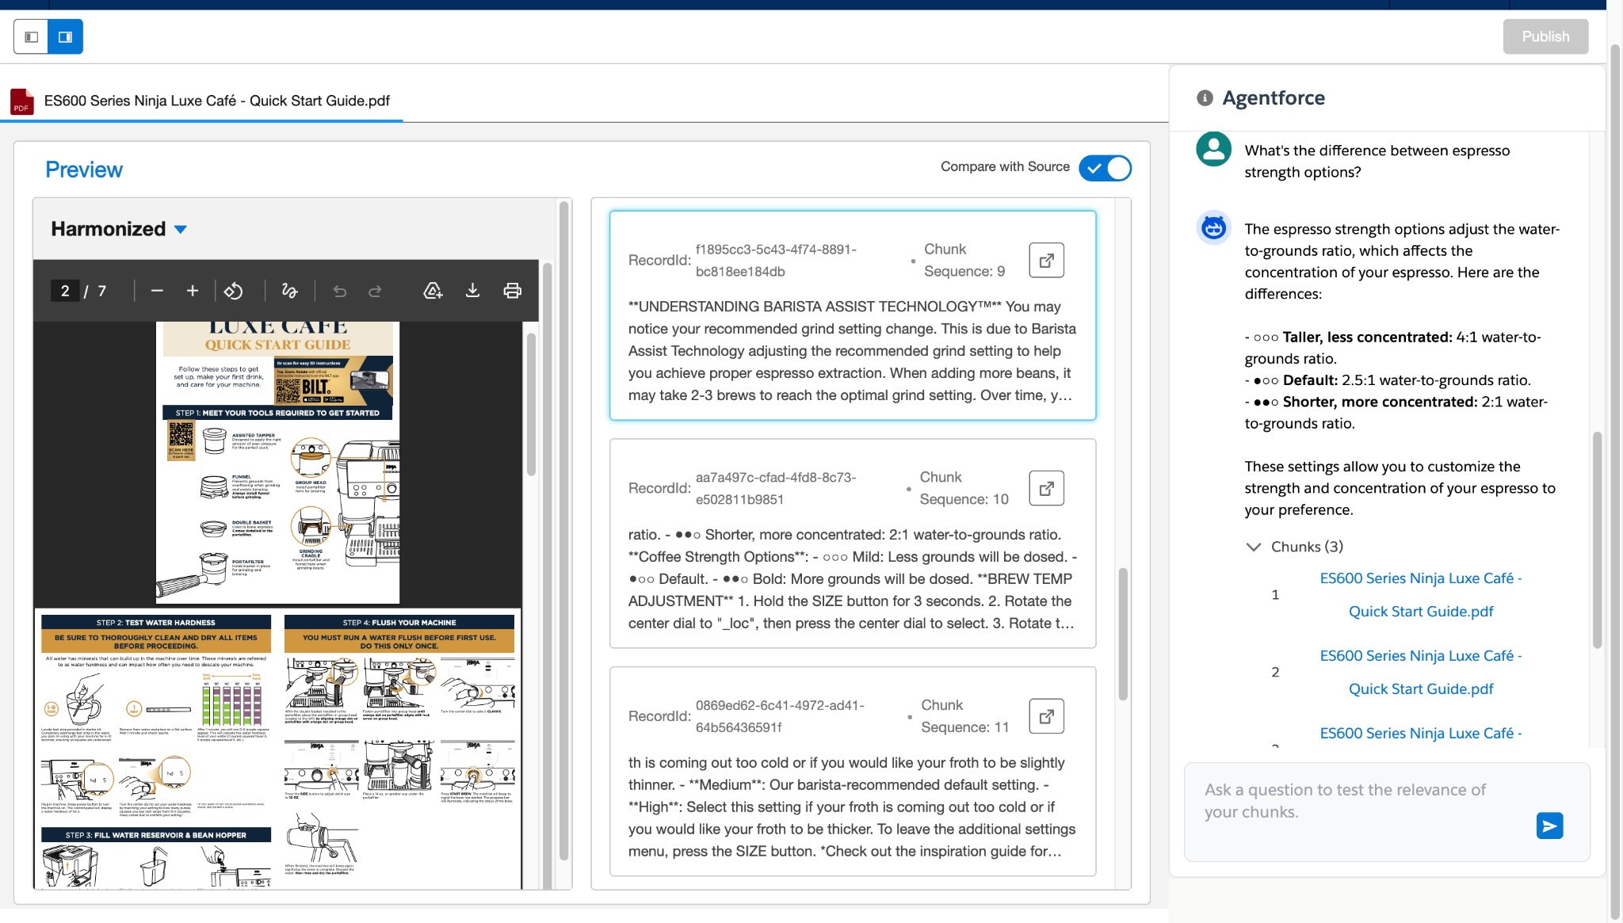Screen dimensions: 1623x923
Task: Click RecordId aa7a497c-cfad-4fd8-8c73-e502811b9851
Action: [x=776, y=488]
